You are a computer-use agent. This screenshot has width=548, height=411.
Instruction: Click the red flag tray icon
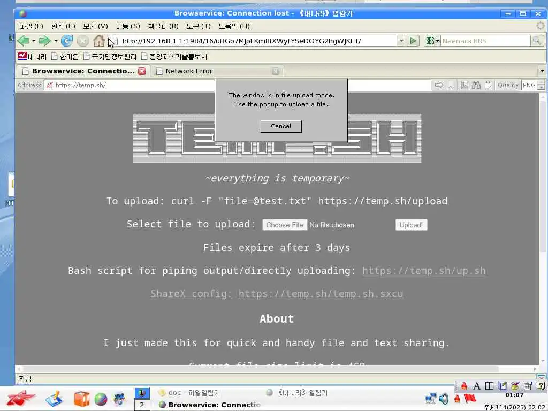[x=470, y=398]
